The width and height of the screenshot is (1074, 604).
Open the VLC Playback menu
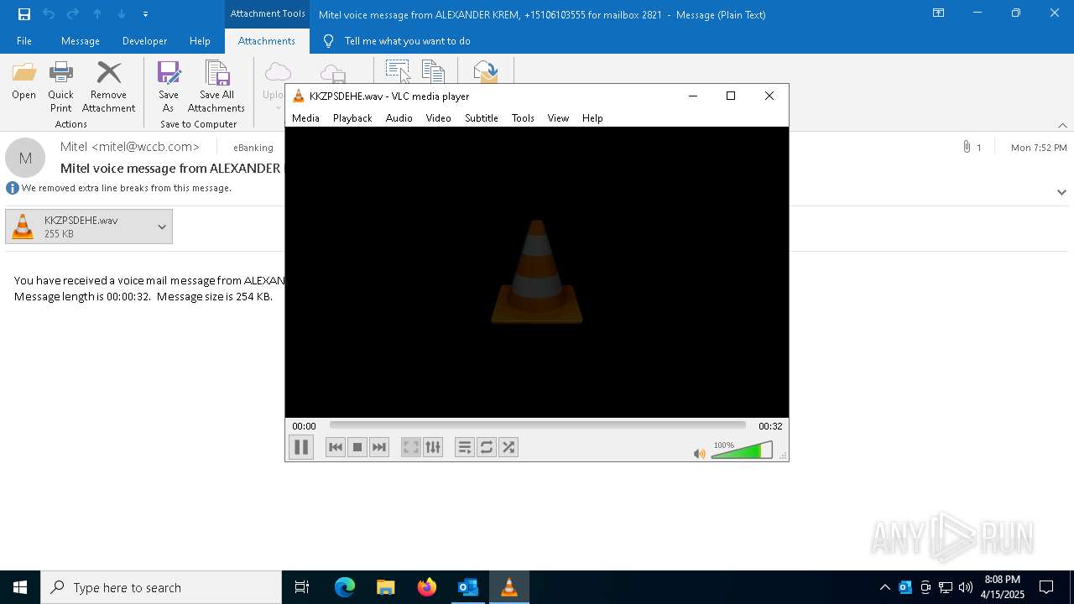(352, 118)
